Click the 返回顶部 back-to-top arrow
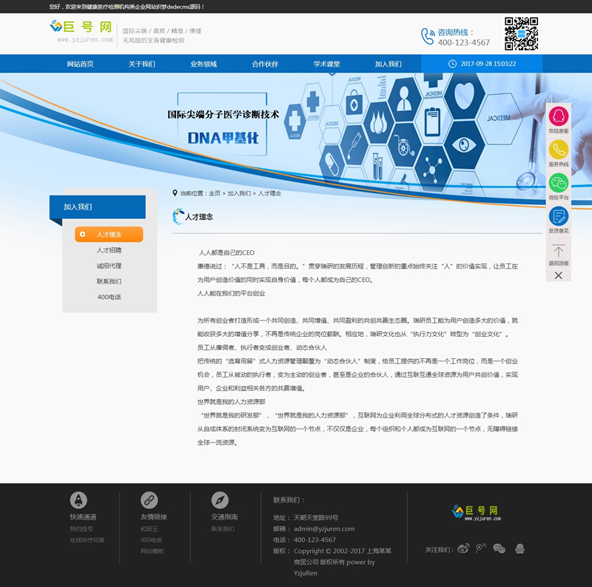 [x=559, y=252]
